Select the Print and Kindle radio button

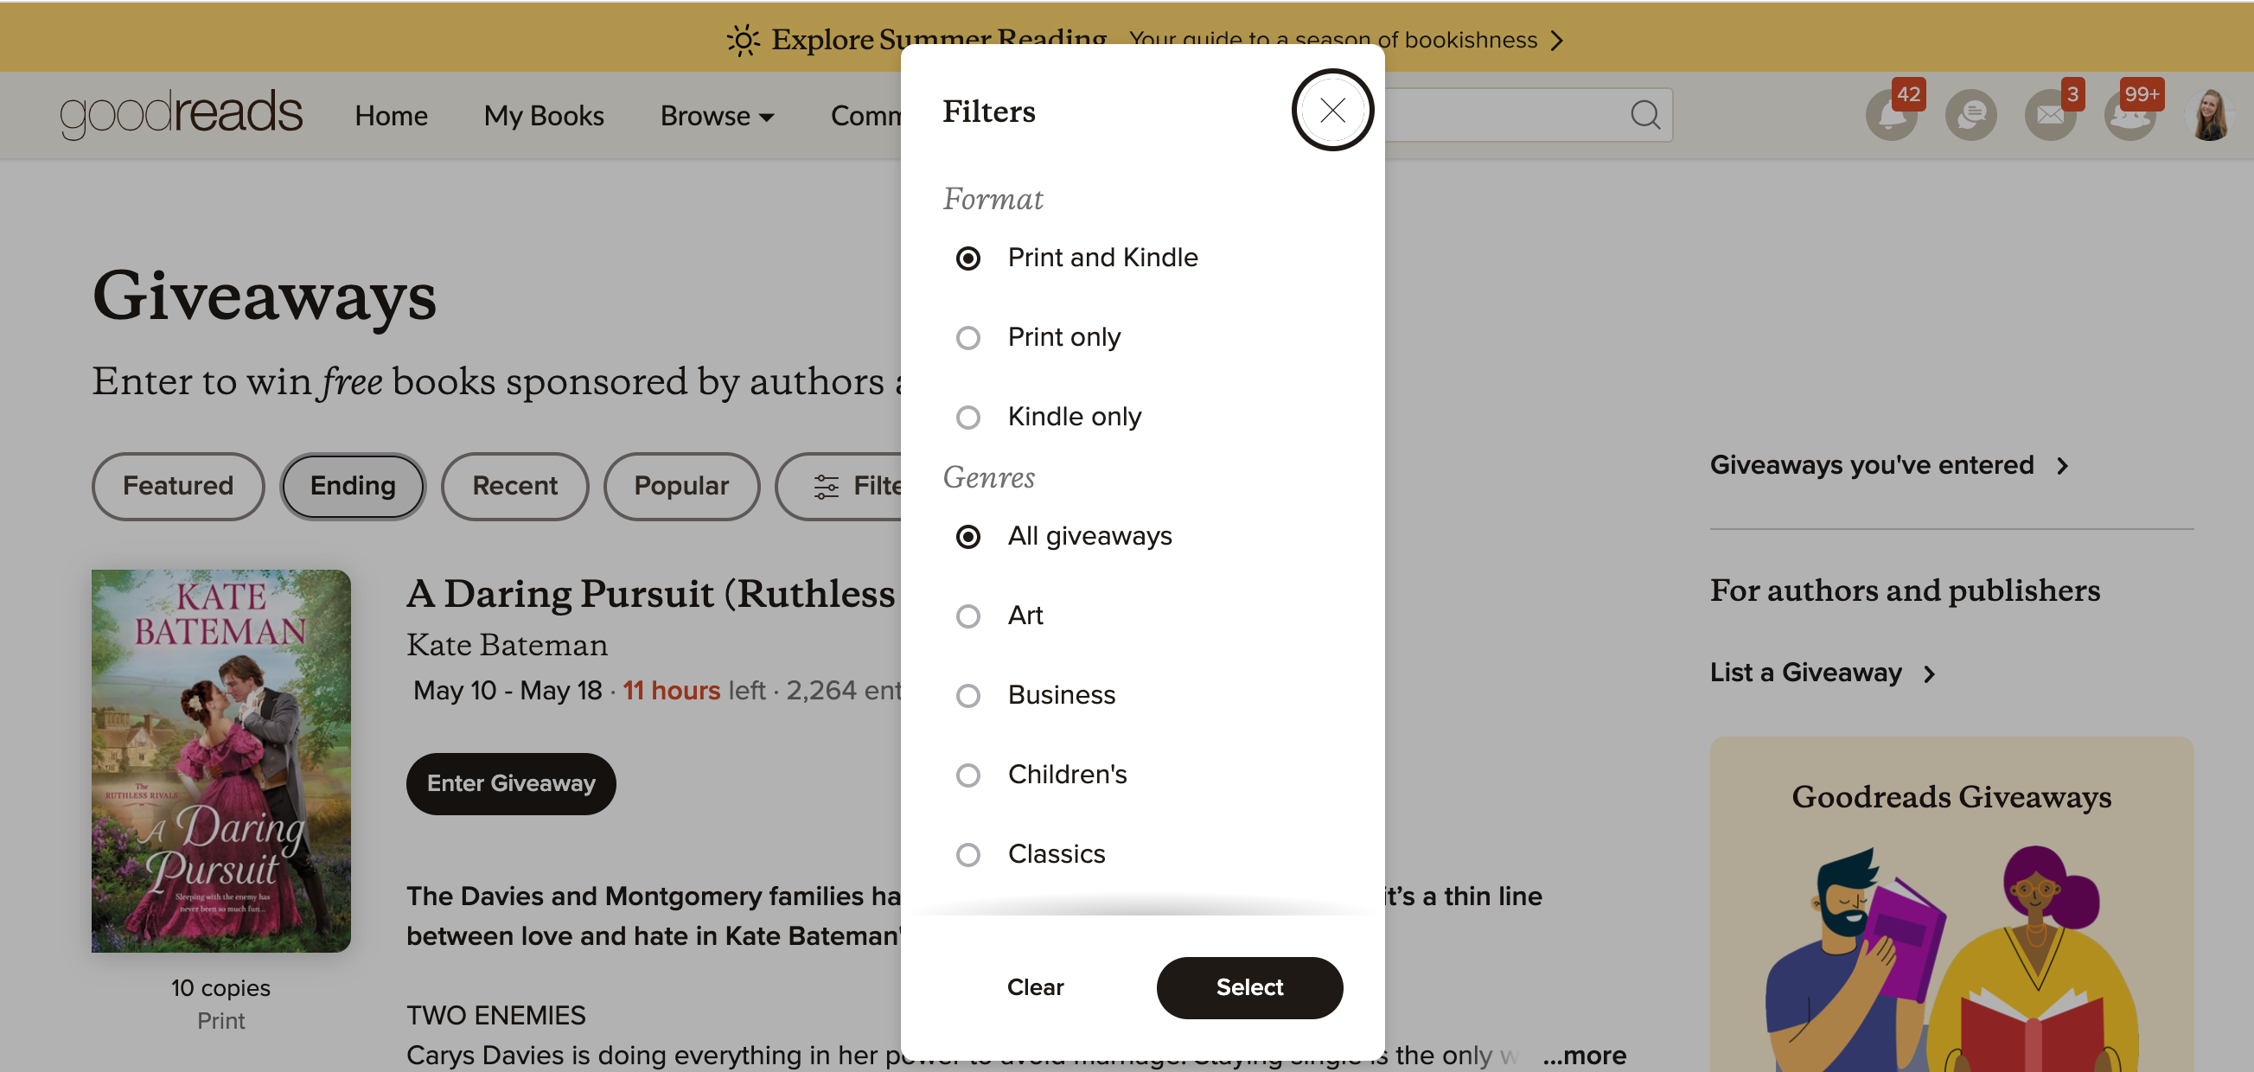tap(967, 258)
